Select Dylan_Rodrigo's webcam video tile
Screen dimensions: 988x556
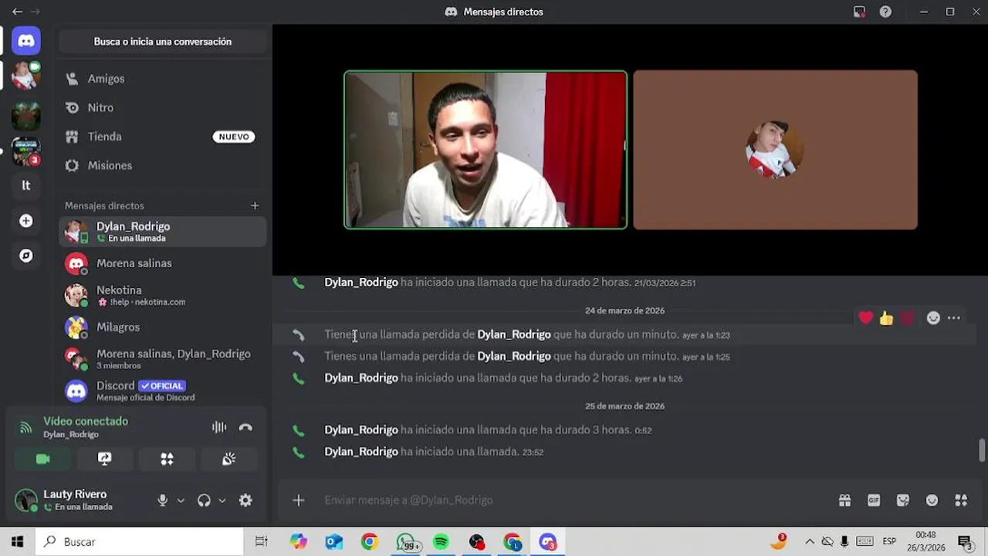(486, 150)
